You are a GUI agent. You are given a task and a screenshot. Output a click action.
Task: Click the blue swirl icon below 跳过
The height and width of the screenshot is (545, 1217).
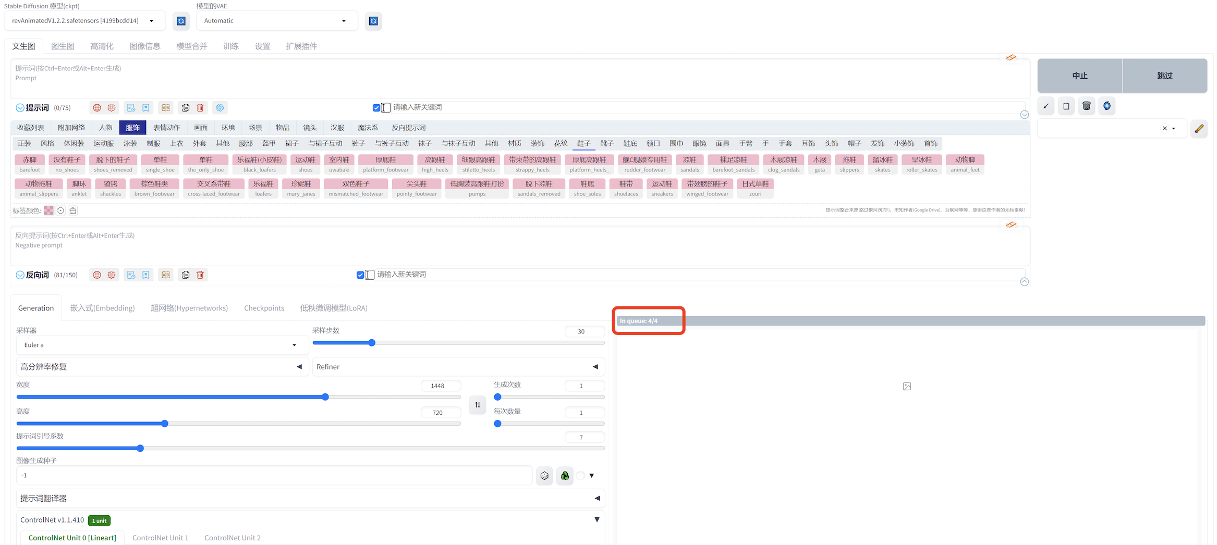[x=1107, y=106]
